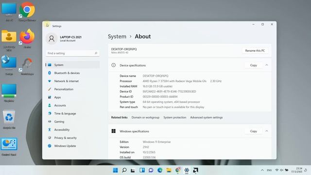Click the volume tray icon
The image size is (311, 175).
point(282,170)
